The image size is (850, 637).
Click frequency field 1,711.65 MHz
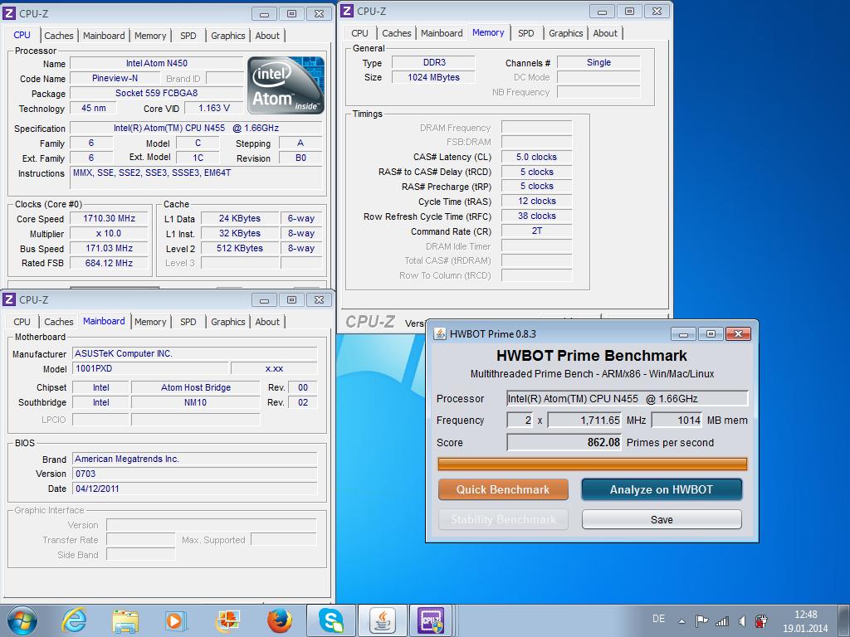[x=585, y=421]
